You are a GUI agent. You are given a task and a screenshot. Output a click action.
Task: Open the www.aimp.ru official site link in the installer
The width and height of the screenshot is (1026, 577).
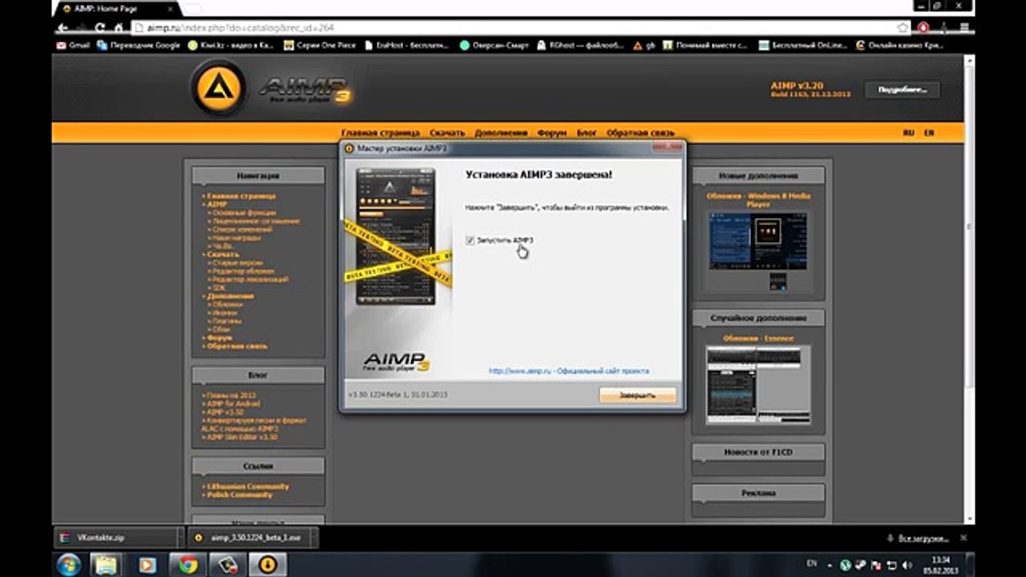pyautogui.click(x=568, y=371)
